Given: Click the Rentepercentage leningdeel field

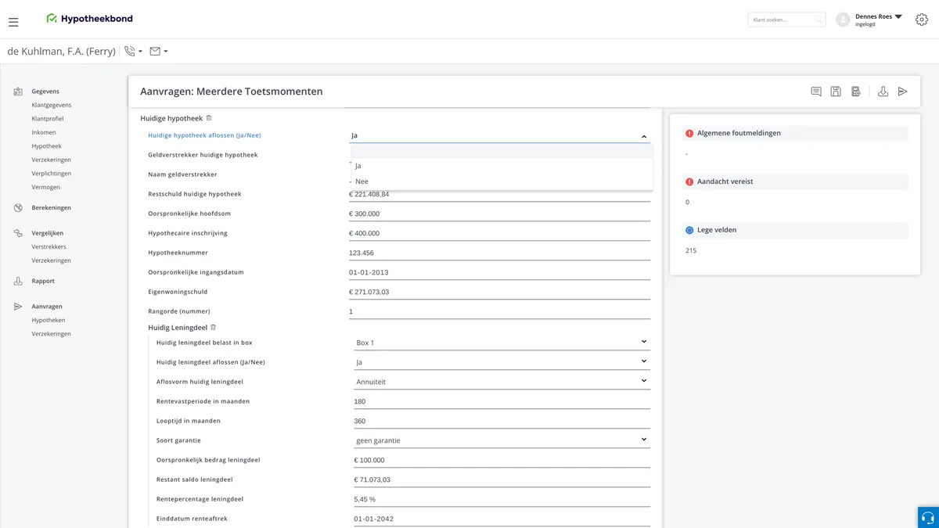Looking at the screenshot, I should click(x=502, y=499).
